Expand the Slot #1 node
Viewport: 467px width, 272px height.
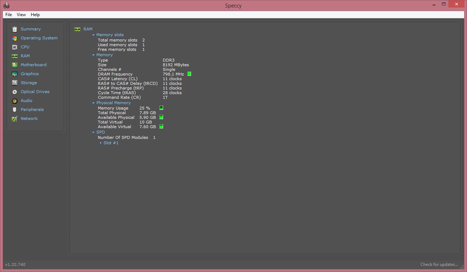[101, 143]
